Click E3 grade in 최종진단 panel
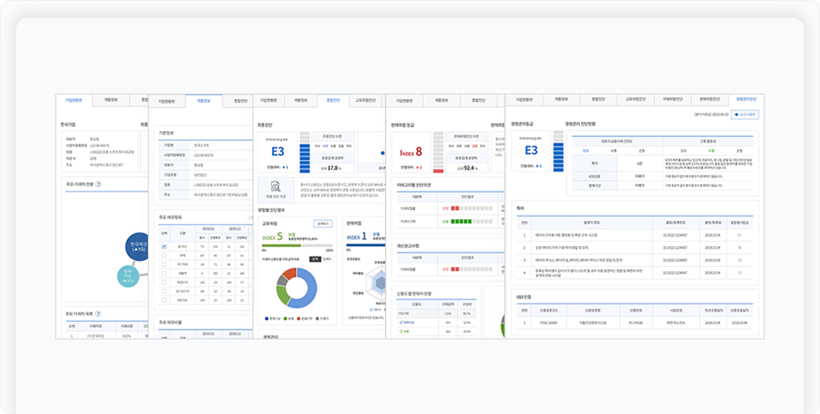820x414 pixels. 277,152
